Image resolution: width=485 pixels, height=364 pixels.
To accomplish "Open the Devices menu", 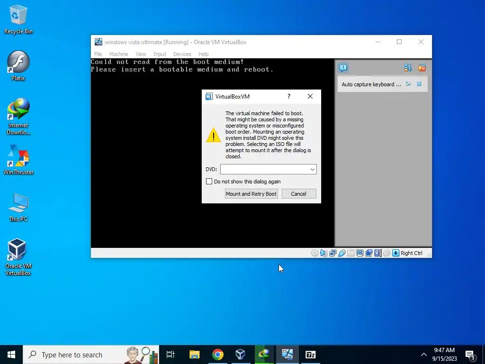I will (x=182, y=54).
